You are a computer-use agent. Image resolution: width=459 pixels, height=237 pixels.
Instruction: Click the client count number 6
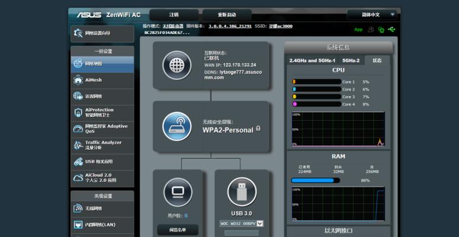pos(186,216)
